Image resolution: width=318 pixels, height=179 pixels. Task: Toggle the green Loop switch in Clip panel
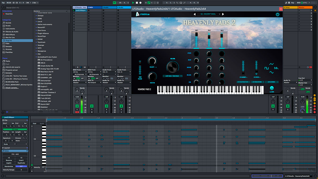click(x=15, y=129)
